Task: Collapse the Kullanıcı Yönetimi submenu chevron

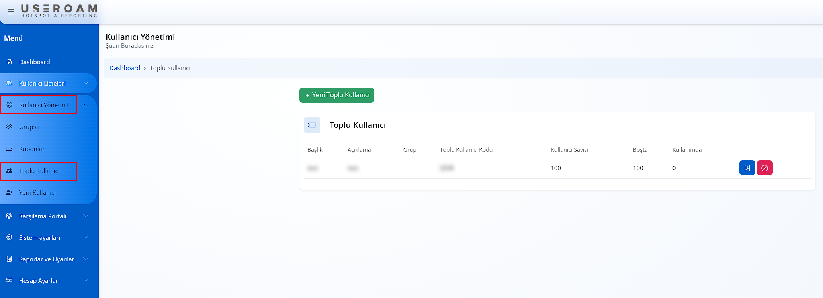Action: click(86, 105)
